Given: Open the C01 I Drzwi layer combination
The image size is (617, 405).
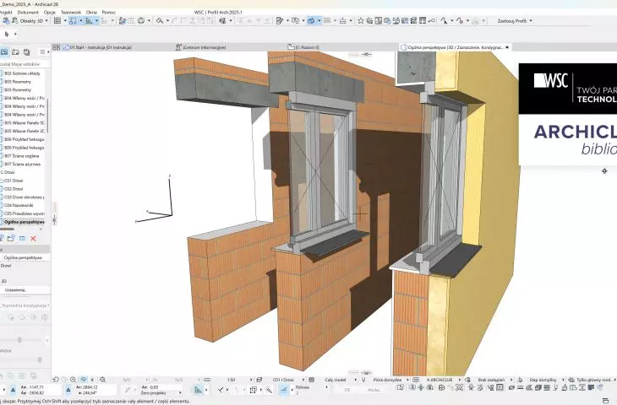Looking at the screenshot, I should (x=285, y=380).
